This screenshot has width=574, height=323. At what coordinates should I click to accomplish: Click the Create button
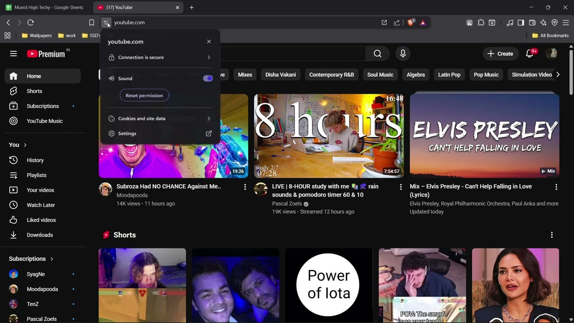click(500, 54)
